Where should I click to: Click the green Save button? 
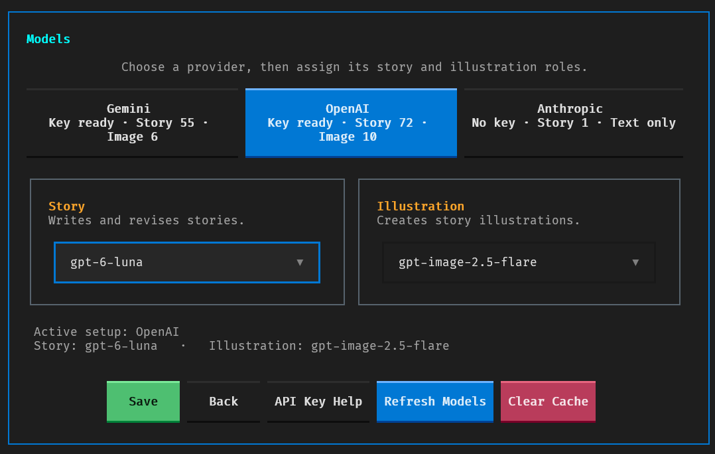tap(143, 402)
